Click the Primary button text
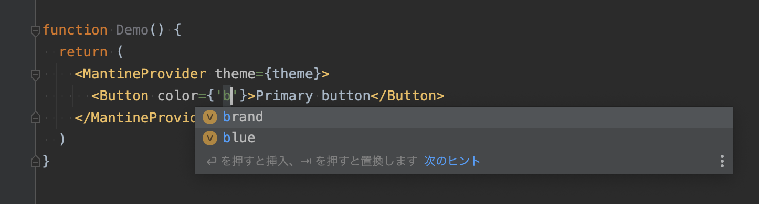The image size is (759, 204). click(313, 96)
